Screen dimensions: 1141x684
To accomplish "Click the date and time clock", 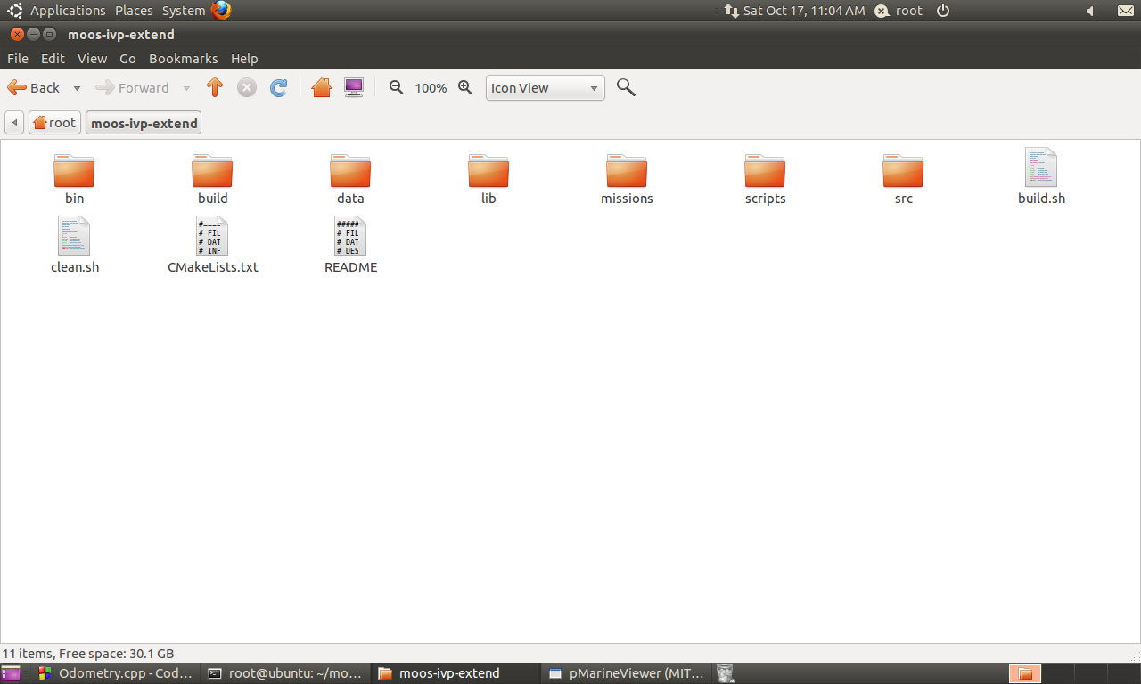I will click(x=804, y=11).
